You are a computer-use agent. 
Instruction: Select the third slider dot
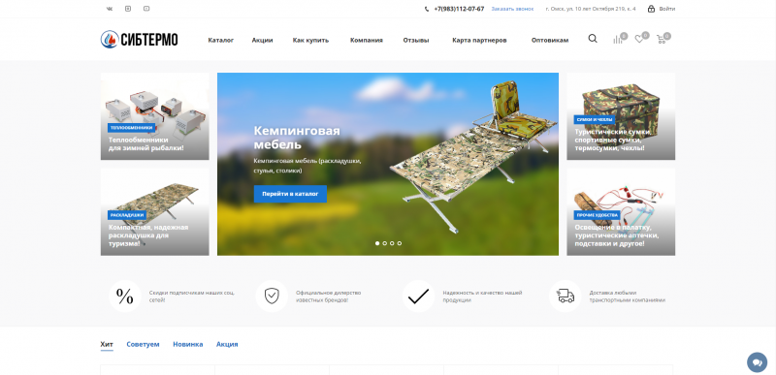pyautogui.click(x=392, y=243)
